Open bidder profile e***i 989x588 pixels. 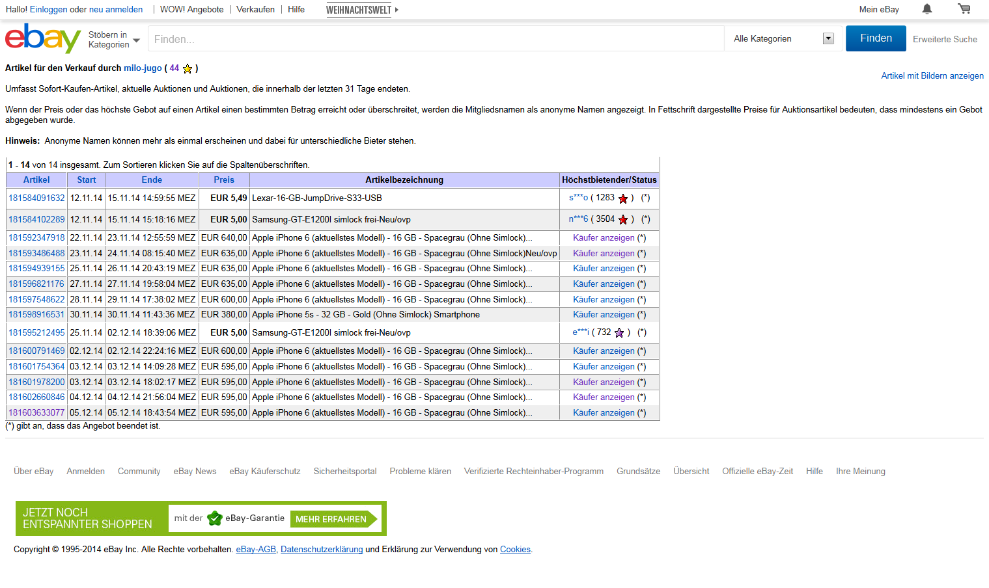(581, 332)
